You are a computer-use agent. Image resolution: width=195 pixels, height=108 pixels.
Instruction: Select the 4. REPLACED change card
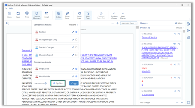click(x=161, y=81)
